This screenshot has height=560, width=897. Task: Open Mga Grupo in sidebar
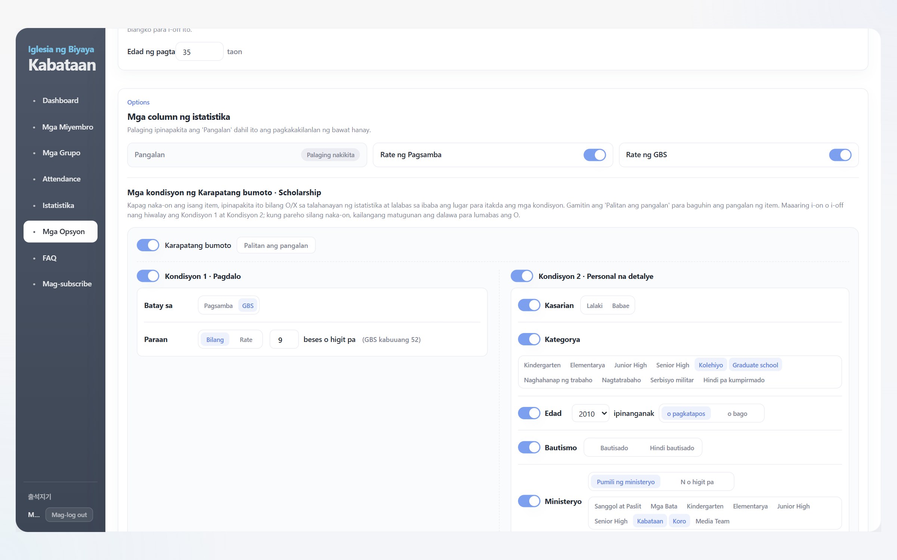point(61,153)
